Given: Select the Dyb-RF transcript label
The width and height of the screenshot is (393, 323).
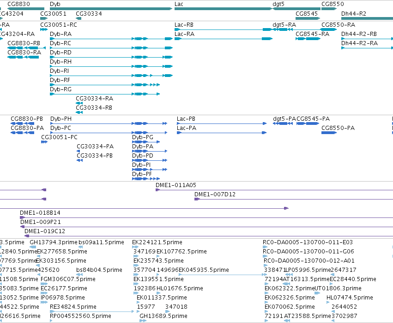Looking at the screenshot, I should [x=60, y=80].
